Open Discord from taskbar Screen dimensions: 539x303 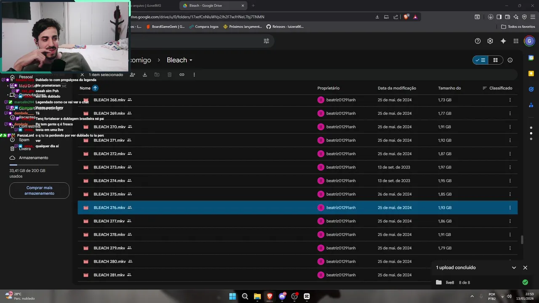pyautogui.click(x=282, y=296)
